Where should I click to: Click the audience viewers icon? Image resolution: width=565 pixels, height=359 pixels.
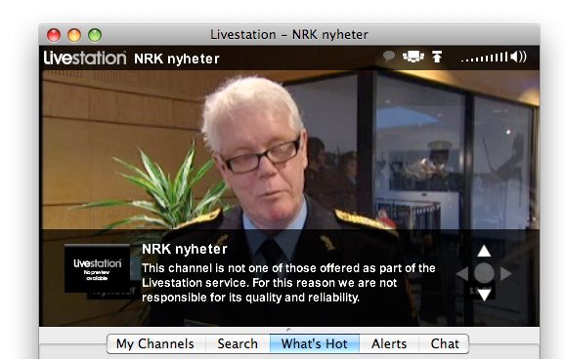(413, 57)
